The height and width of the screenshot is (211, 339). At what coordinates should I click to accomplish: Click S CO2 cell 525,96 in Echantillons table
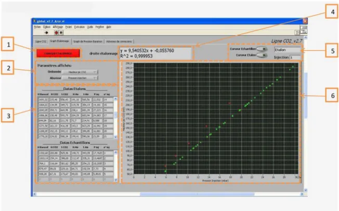point(65,153)
